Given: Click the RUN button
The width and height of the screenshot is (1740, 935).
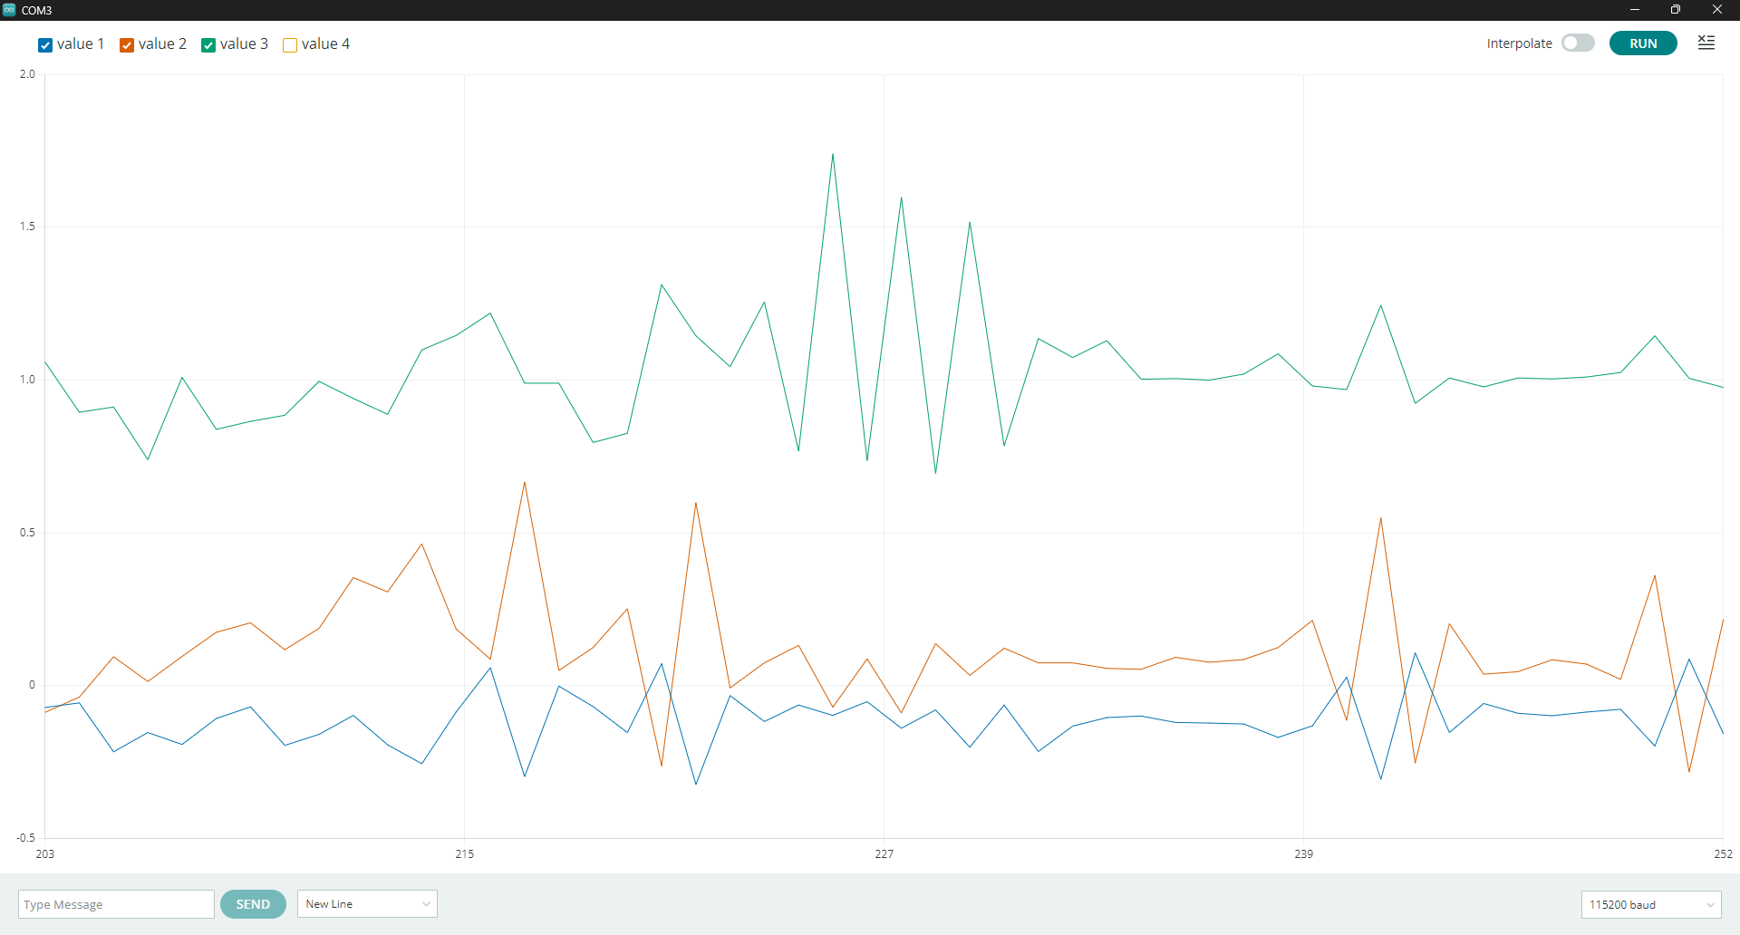Looking at the screenshot, I should click(x=1643, y=43).
